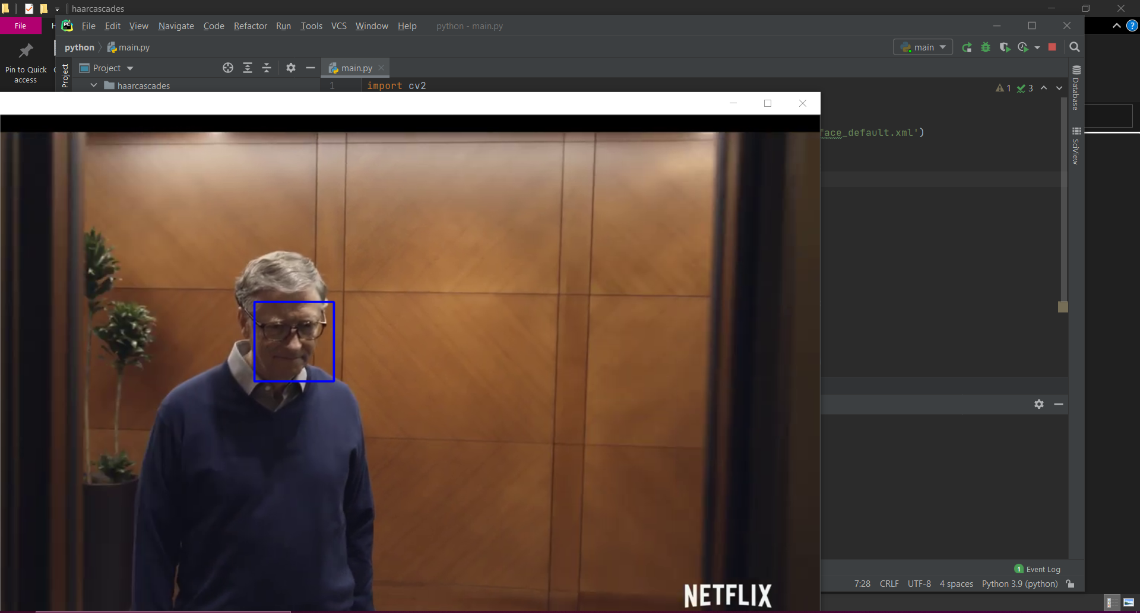
Task: Change line ending via CRLF indicator
Action: (889, 584)
